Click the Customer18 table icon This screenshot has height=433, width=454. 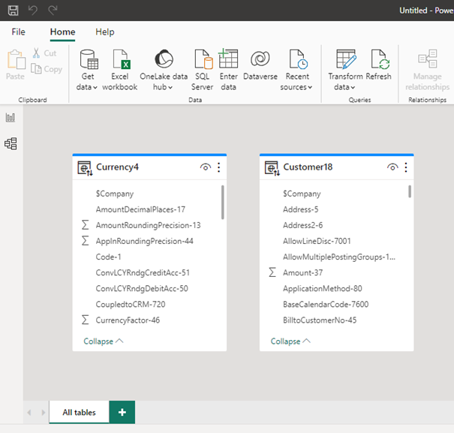click(272, 168)
